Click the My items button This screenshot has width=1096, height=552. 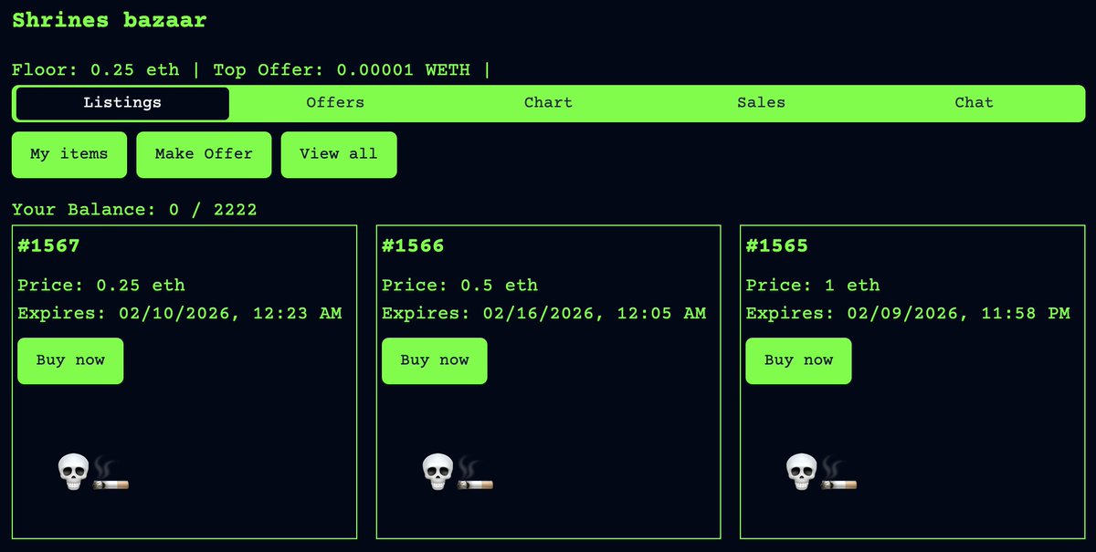click(x=69, y=154)
